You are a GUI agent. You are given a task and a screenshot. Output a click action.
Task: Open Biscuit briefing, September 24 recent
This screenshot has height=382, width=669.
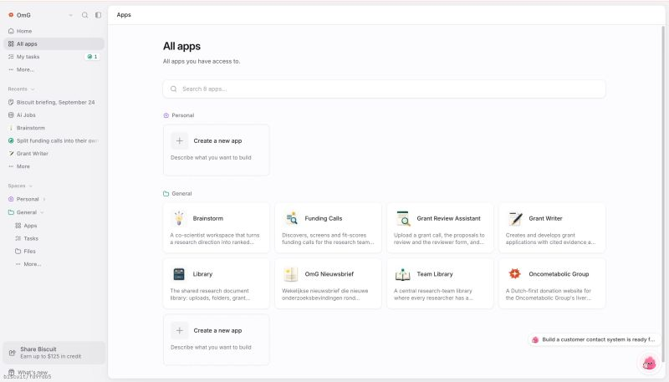(x=54, y=102)
